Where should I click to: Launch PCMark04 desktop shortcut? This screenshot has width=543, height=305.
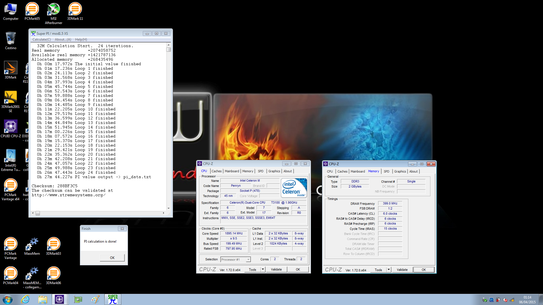(x=11, y=276)
